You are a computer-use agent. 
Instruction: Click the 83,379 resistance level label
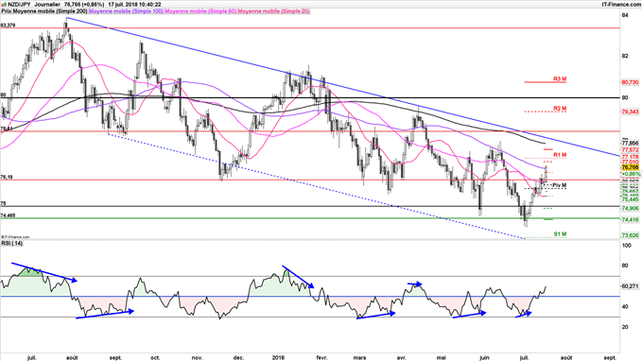9,26
